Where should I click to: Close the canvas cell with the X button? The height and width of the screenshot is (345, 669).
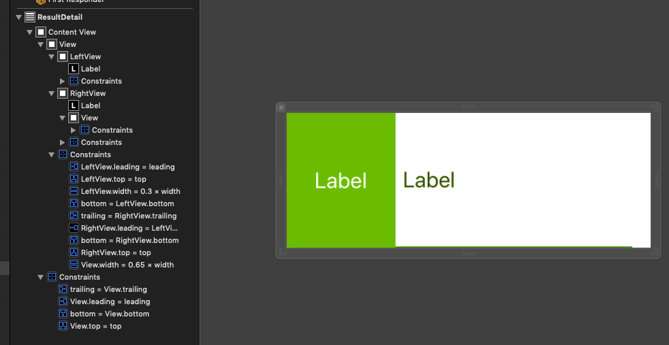pos(281,108)
